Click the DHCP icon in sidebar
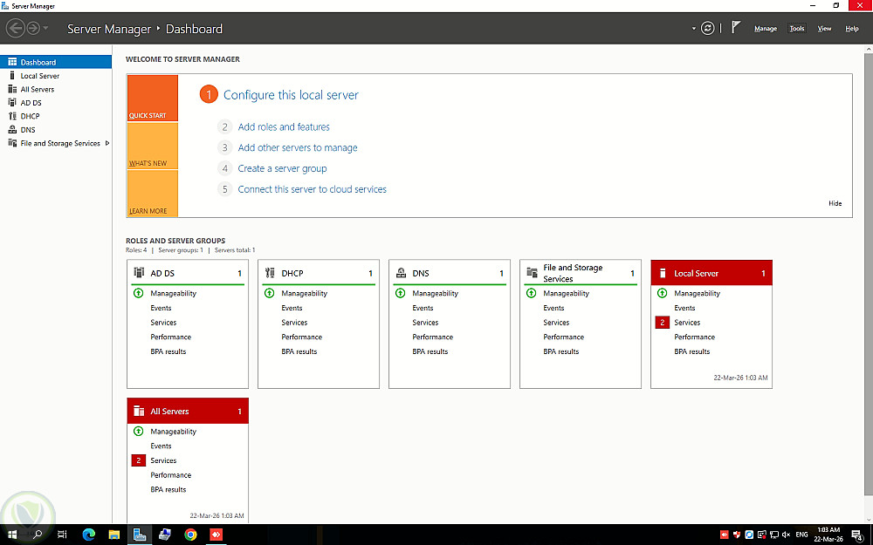873x545 pixels. tap(12, 116)
